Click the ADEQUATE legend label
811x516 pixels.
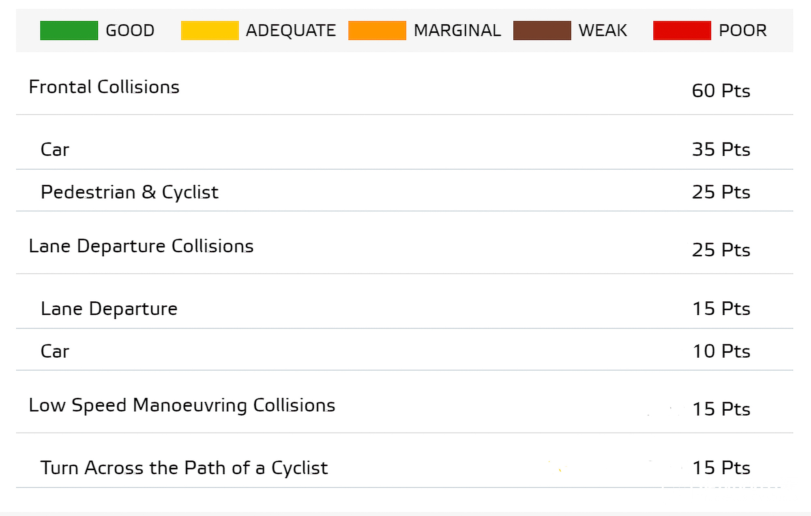tap(291, 30)
